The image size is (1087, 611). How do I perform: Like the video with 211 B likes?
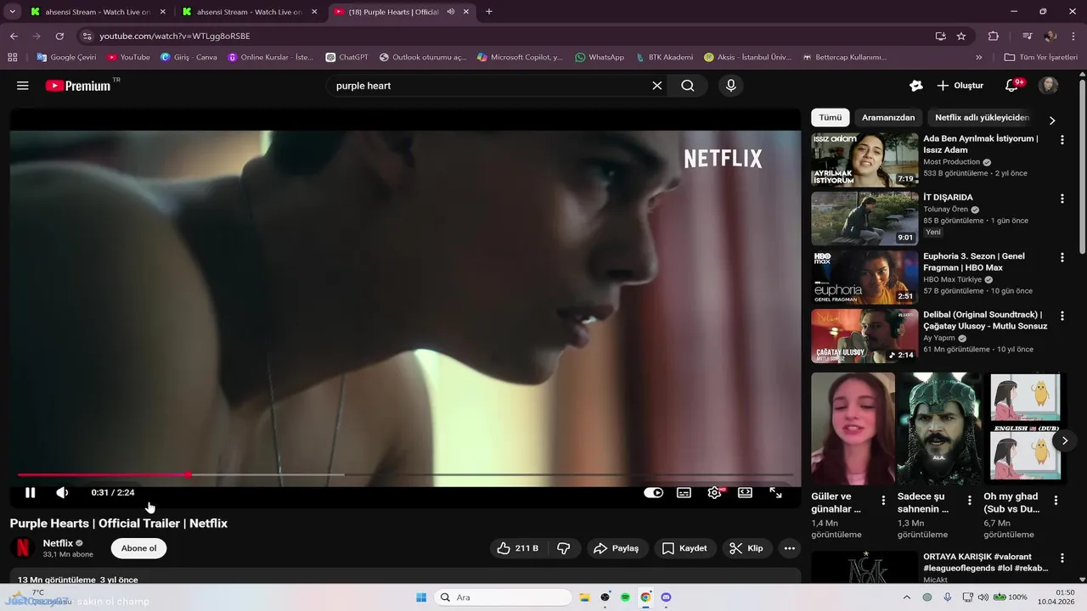click(x=518, y=548)
